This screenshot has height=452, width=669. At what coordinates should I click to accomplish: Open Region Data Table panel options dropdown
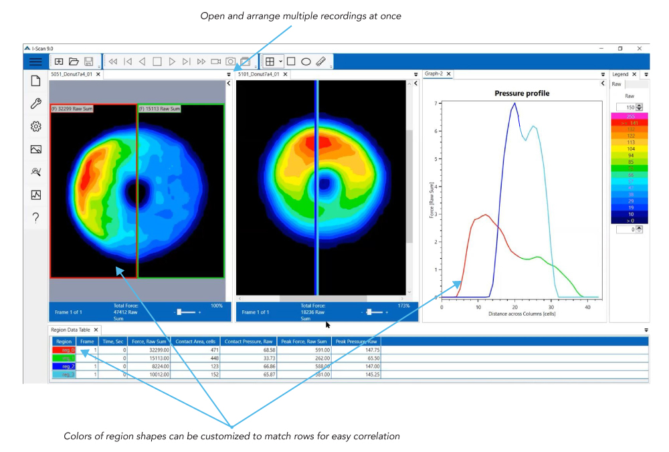(x=646, y=330)
